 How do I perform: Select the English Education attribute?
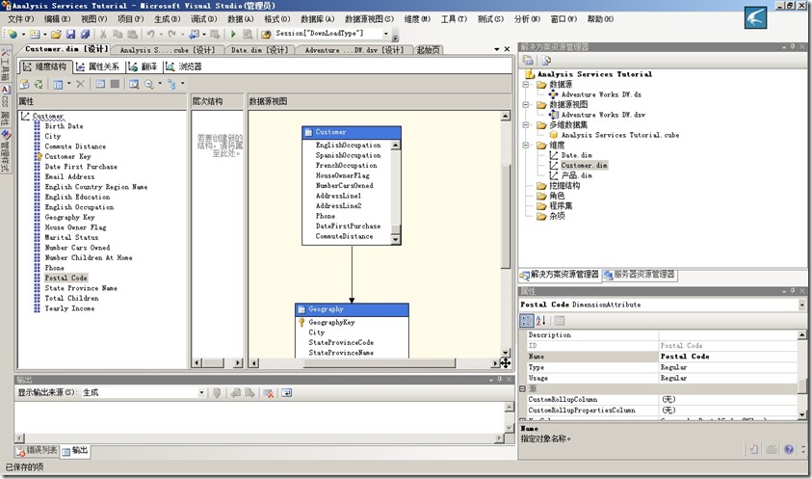77,197
